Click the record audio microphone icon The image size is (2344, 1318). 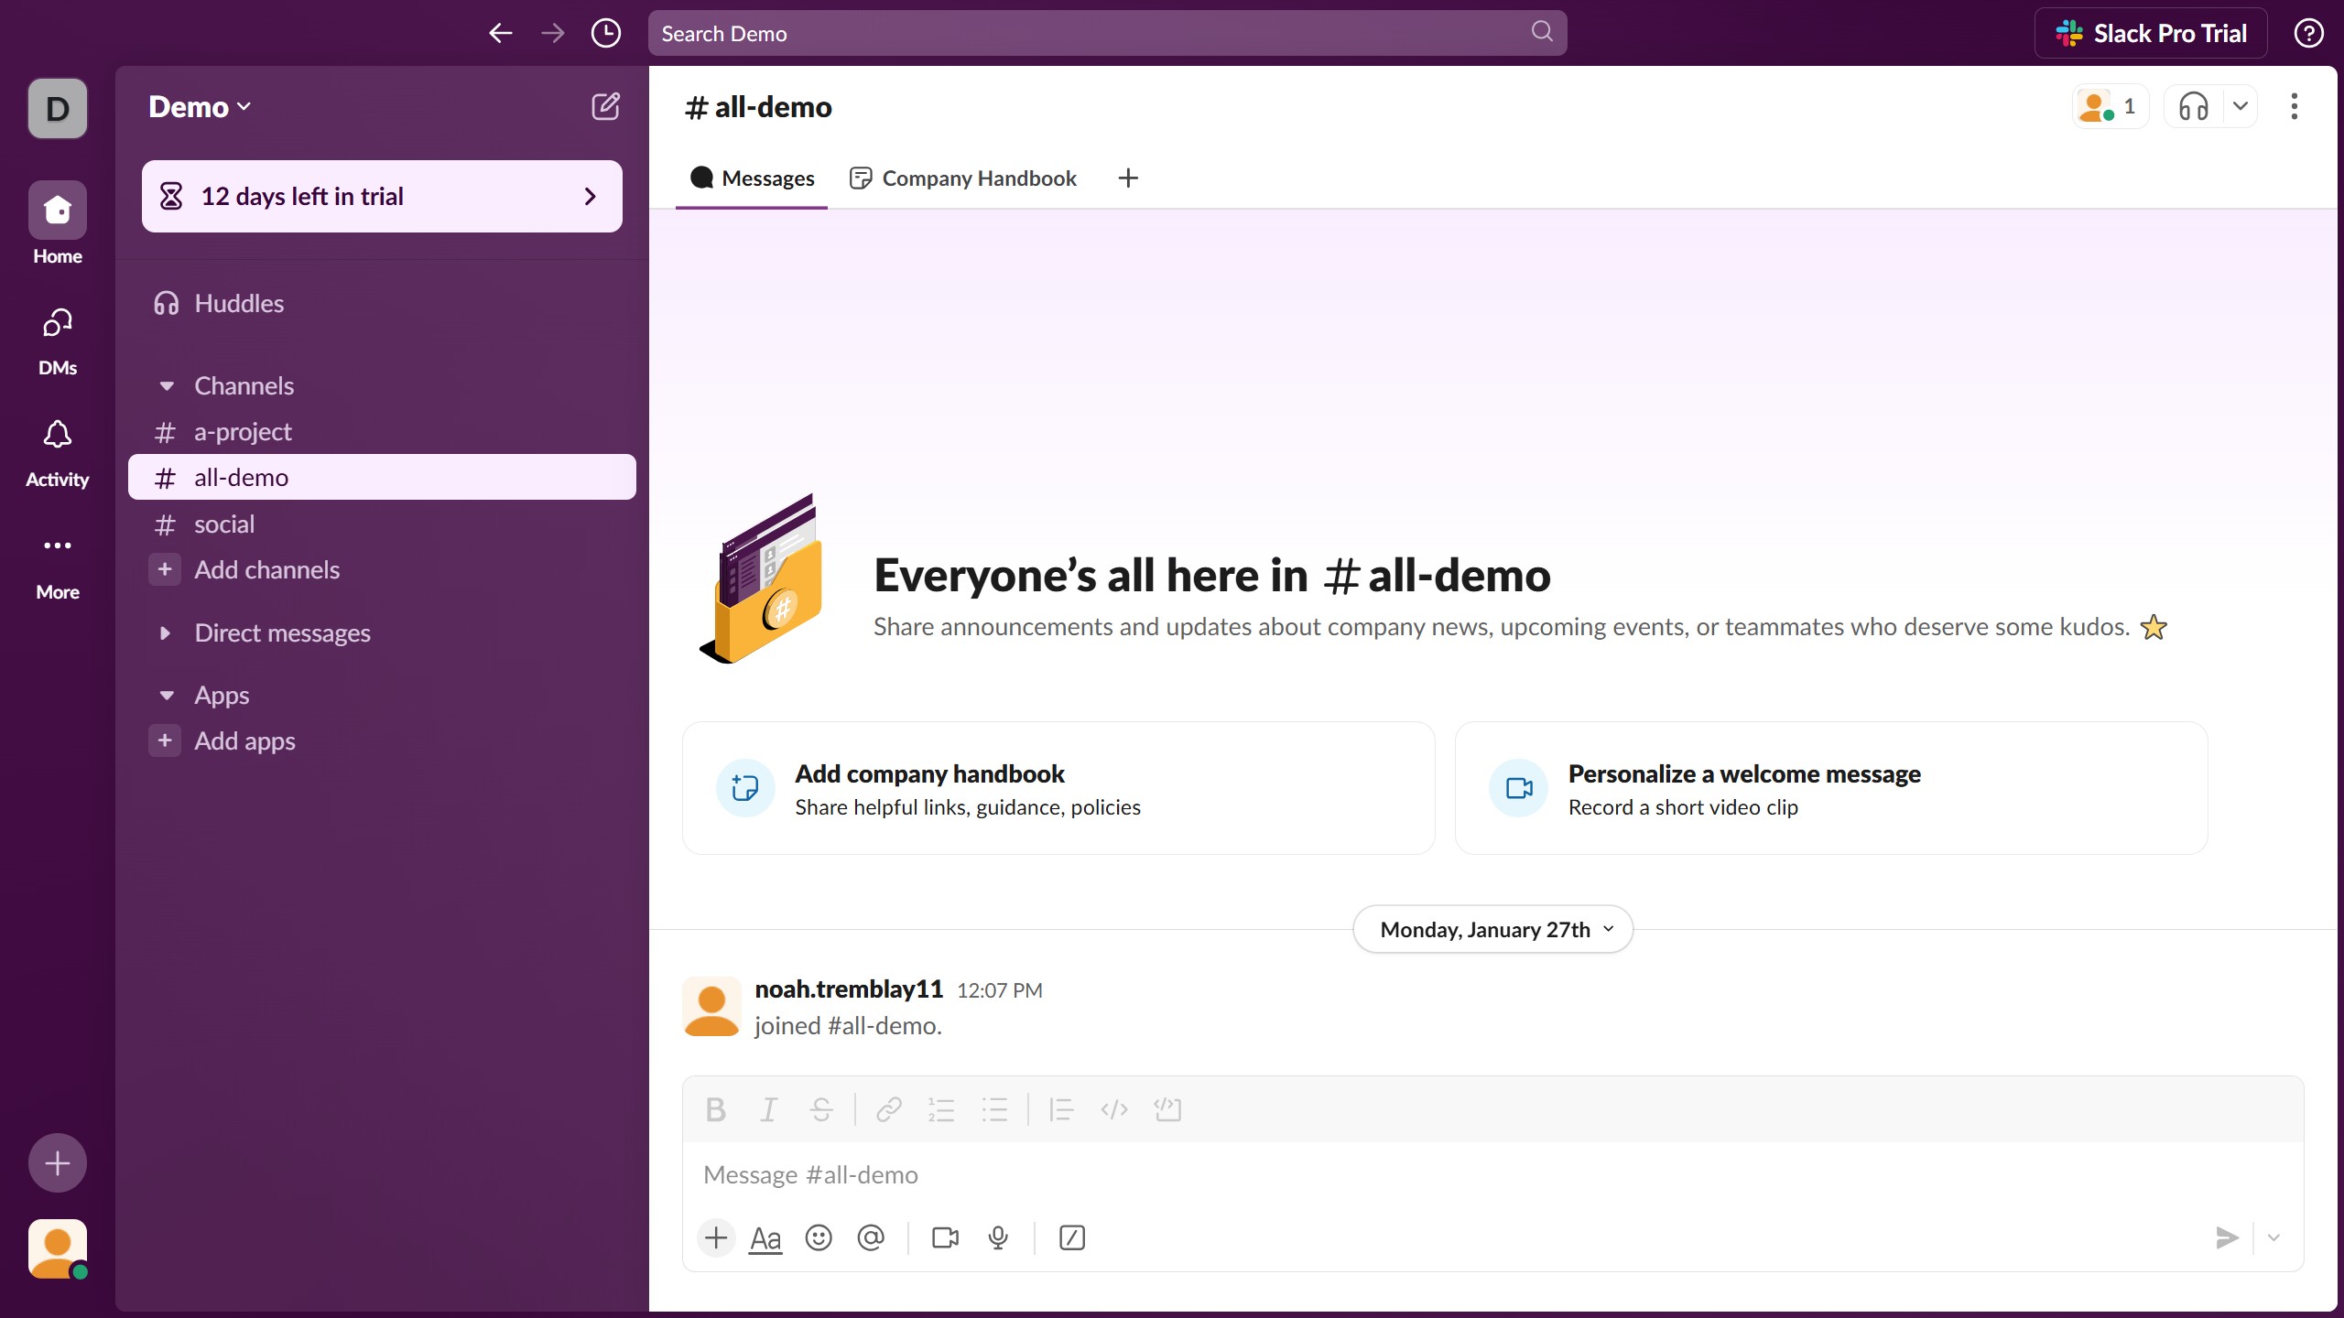(998, 1237)
